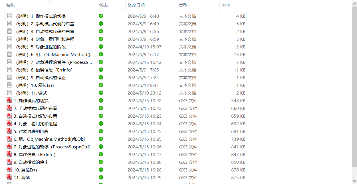The width and height of the screenshot is (357, 184).
Task: Click the scrollbar down arrow
Action: (x=354, y=181)
